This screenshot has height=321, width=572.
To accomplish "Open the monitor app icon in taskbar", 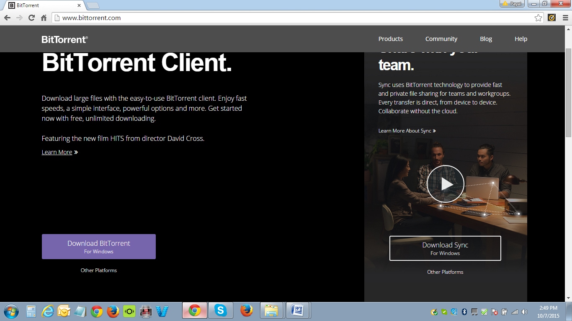I will pyautogui.click(x=146, y=311).
